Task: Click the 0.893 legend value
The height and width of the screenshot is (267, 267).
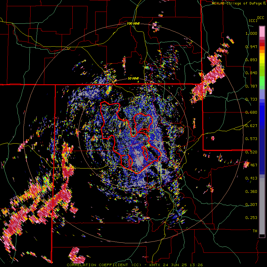Action: click(x=251, y=60)
